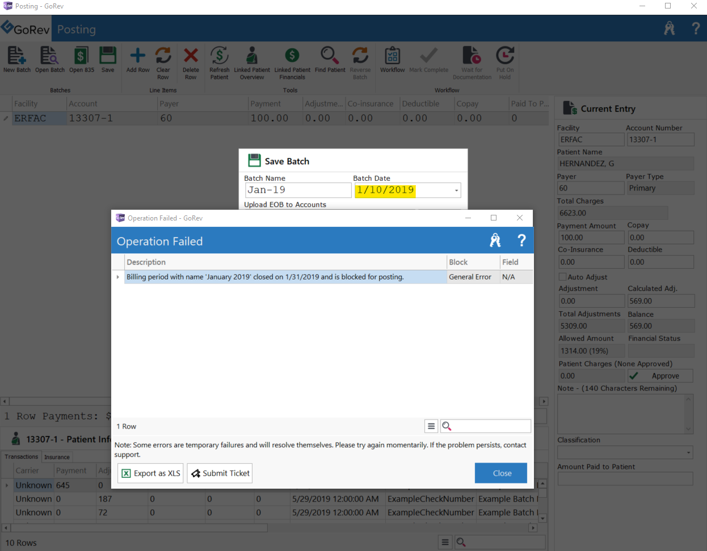Sort by the Description column header
Viewport: 707px width, 551px height.
[285, 262]
